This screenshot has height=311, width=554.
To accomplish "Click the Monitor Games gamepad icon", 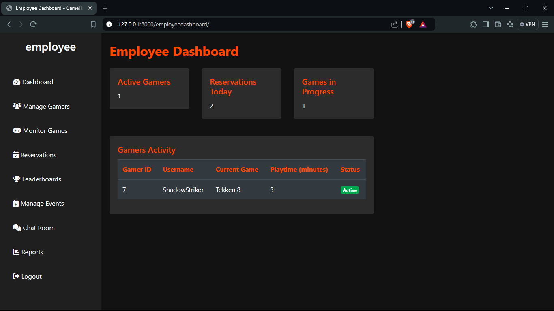I will click(17, 130).
